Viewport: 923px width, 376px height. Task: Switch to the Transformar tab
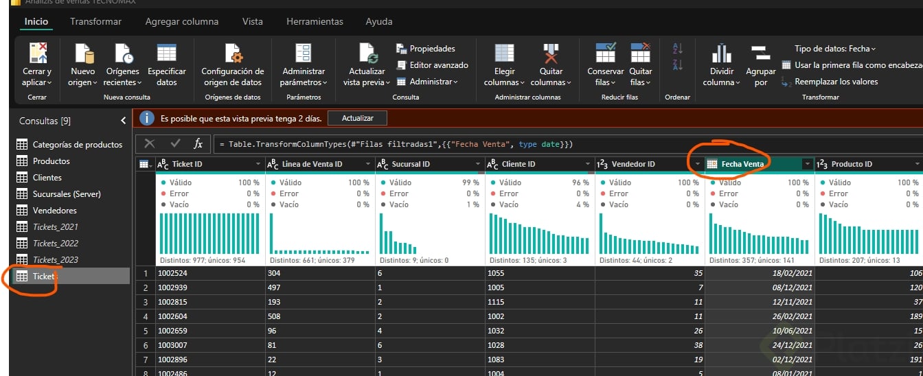[95, 21]
